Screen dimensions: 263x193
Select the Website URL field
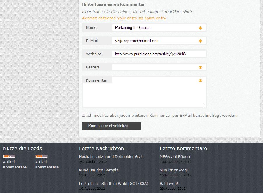(x=158, y=54)
